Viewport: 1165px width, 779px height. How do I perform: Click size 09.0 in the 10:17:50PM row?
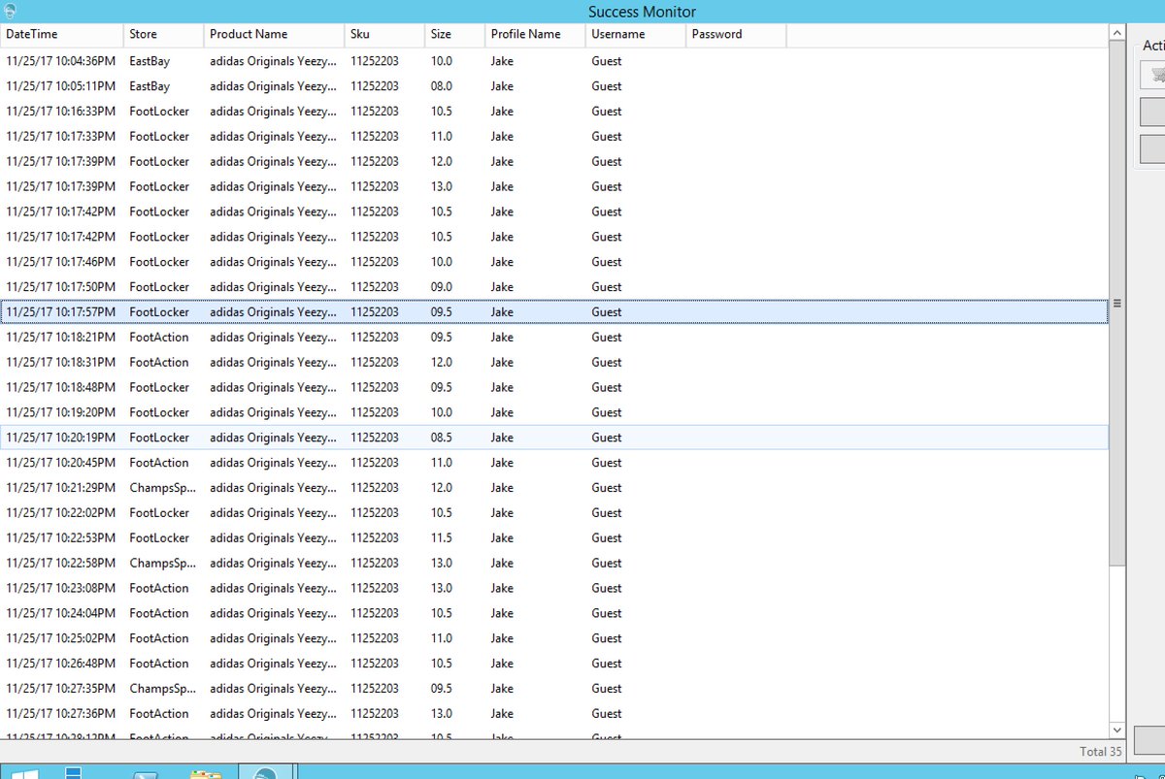click(441, 287)
